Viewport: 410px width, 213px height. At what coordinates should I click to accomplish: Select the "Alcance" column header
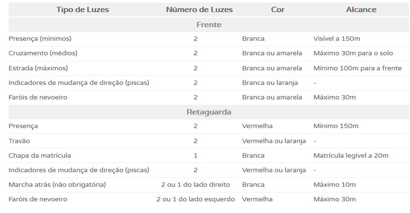tap(361, 10)
